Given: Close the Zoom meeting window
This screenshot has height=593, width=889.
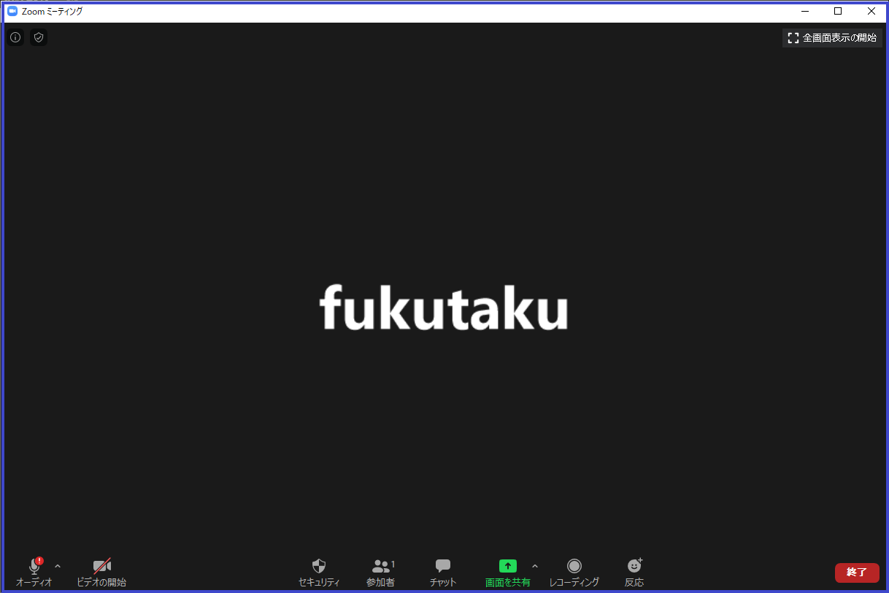Looking at the screenshot, I should tap(871, 11).
